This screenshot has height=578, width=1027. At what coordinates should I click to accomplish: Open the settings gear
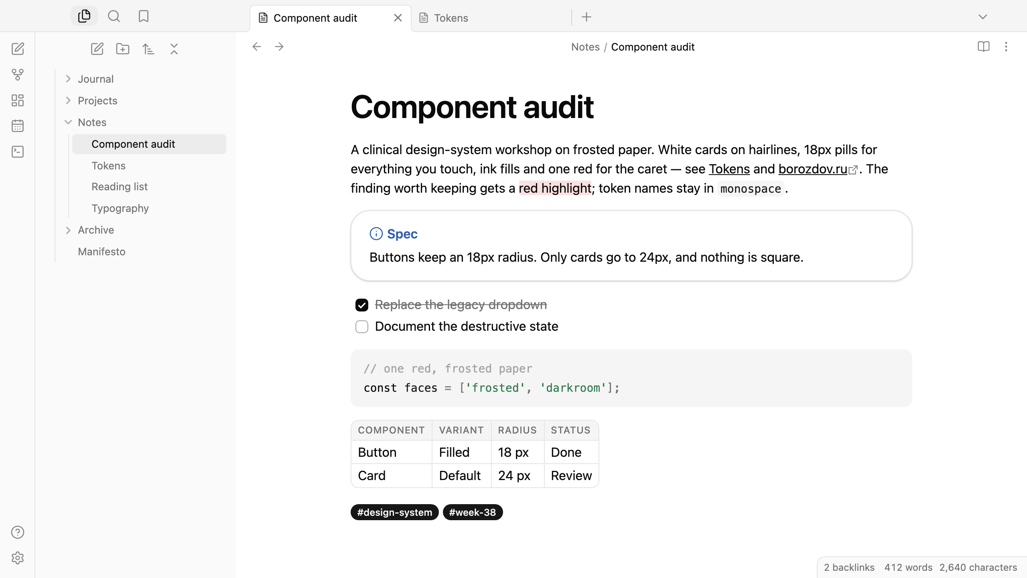[18, 558]
